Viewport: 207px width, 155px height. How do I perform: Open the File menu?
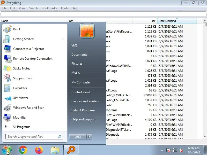click(x=4, y=8)
